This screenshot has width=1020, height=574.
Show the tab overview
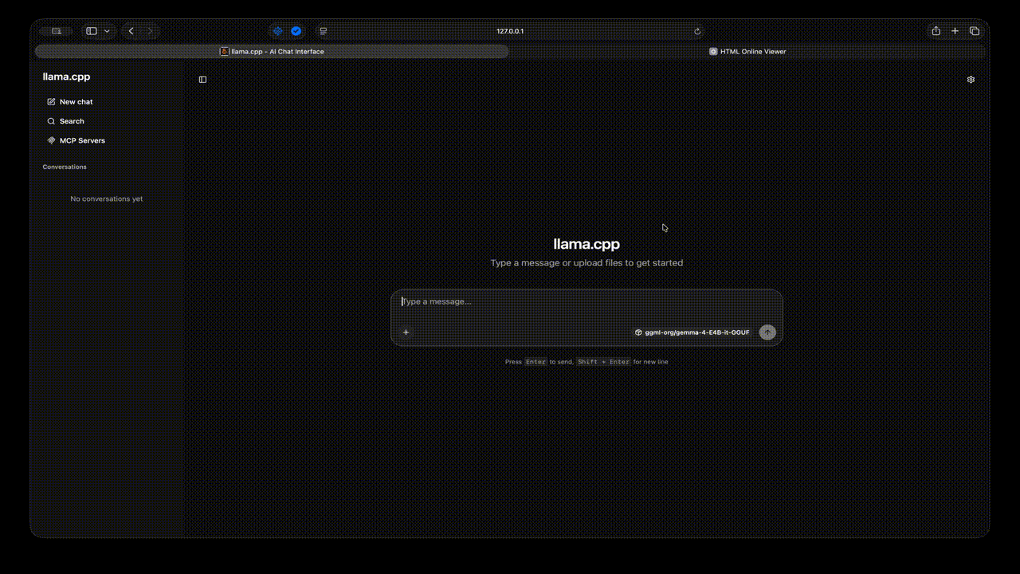pos(974,31)
